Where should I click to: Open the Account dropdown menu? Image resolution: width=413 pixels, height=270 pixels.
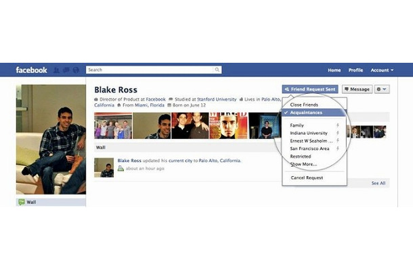tap(382, 70)
